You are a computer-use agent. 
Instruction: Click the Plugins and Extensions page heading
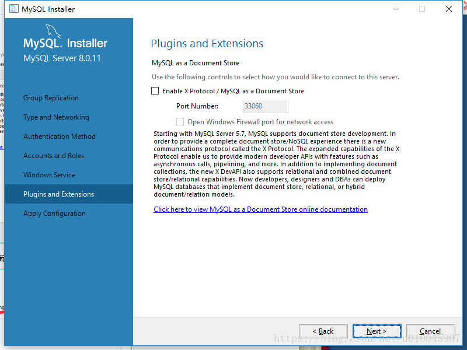207,43
